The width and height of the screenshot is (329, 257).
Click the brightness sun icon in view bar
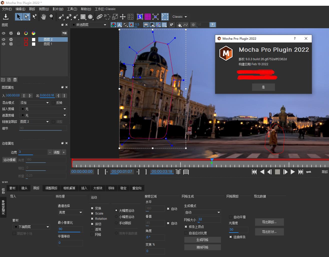(193, 25)
